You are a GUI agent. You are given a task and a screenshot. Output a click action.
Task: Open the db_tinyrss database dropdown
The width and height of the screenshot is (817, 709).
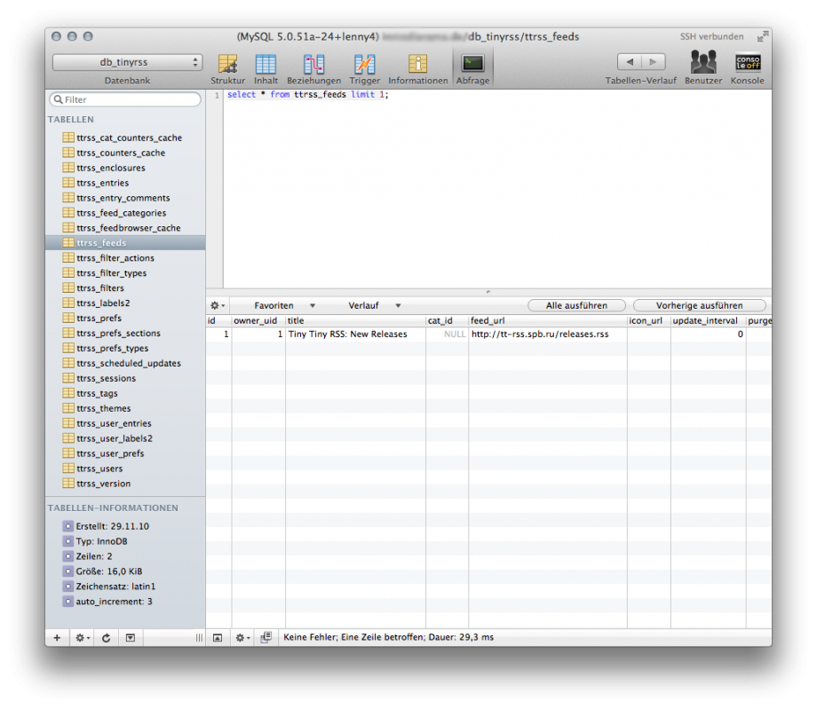click(127, 62)
